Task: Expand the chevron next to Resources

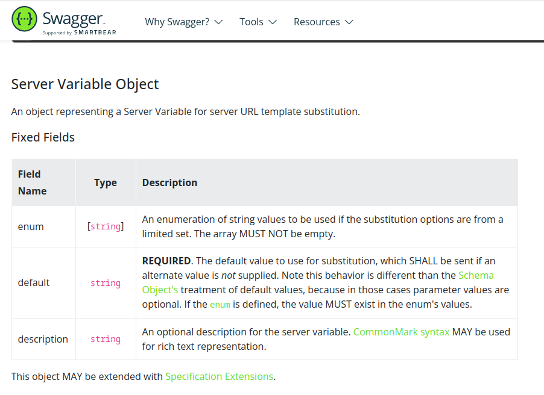Action: [349, 22]
